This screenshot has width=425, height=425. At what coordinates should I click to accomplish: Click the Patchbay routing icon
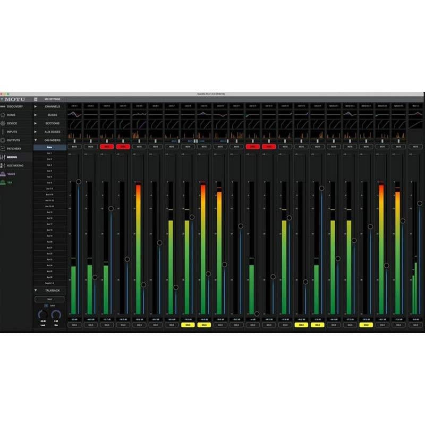[3, 149]
